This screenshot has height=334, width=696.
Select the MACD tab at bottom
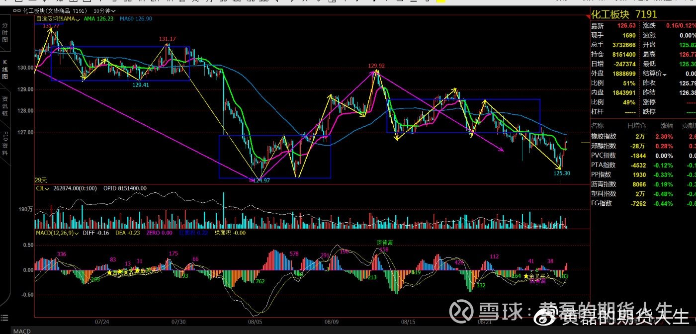(x=21, y=331)
